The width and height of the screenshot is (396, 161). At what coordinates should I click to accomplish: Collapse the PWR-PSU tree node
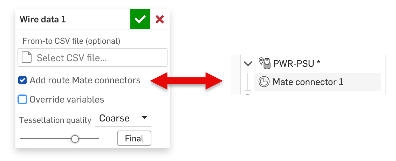coord(248,63)
